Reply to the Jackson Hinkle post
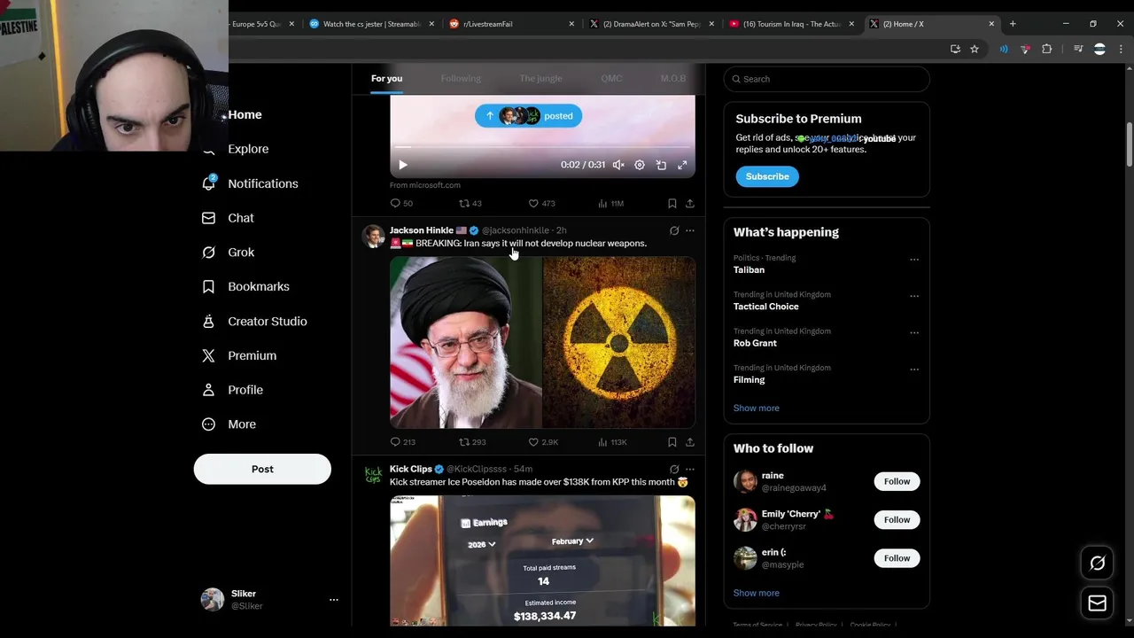The height and width of the screenshot is (638, 1134). tap(402, 442)
